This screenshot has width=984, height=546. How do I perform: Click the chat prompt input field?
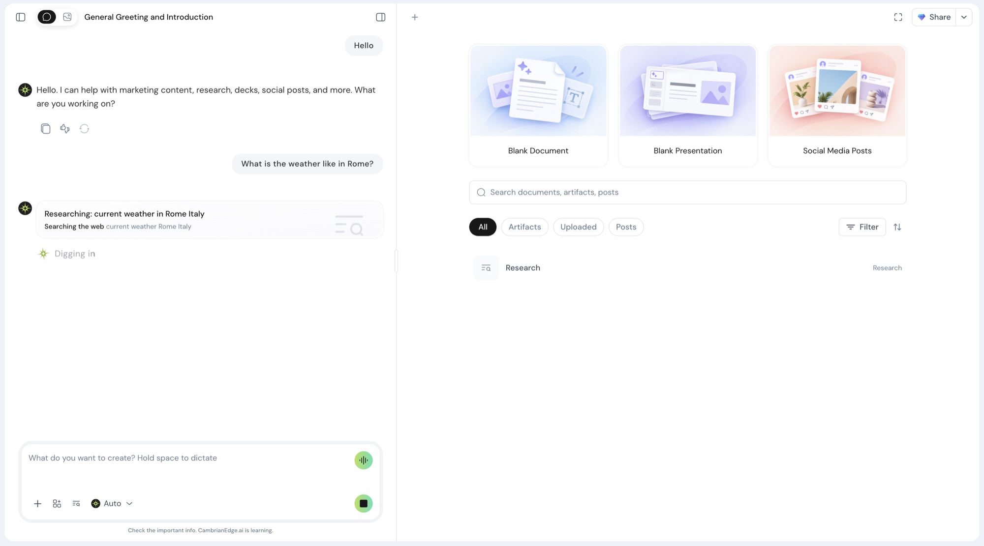tap(187, 458)
